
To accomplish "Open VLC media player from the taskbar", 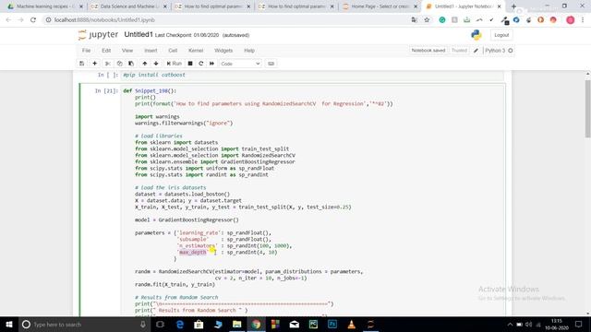I will pos(351,324).
